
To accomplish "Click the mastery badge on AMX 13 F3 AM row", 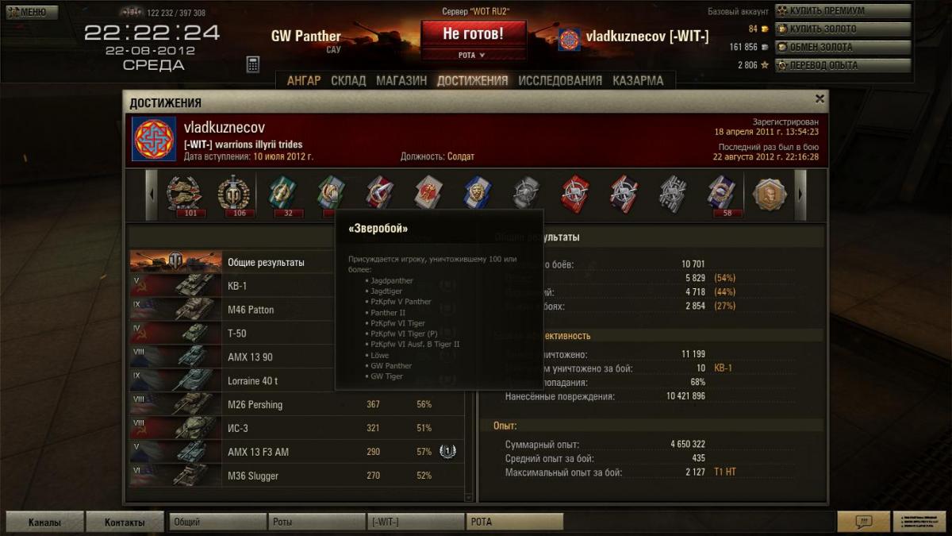I will tap(447, 451).
